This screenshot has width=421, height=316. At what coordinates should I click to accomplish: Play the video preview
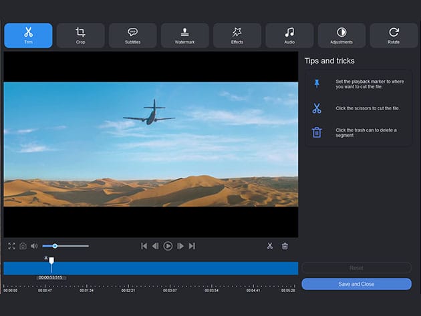[168, 246]
